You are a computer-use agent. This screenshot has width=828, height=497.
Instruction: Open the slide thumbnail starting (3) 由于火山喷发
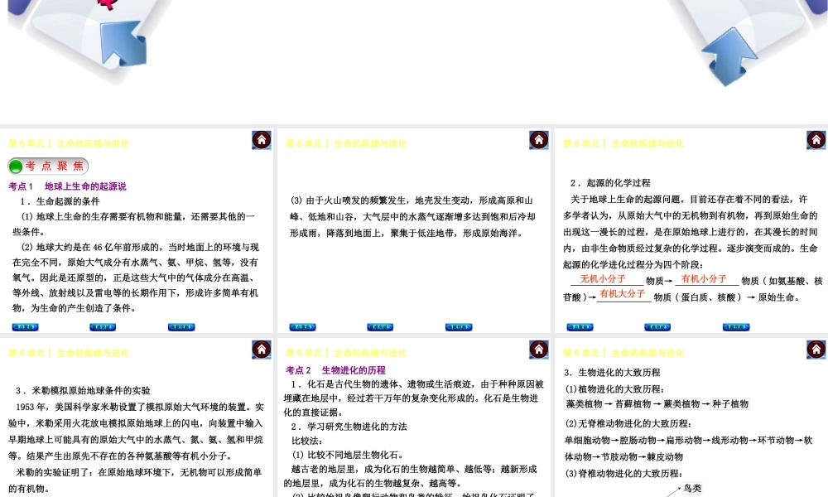coord(414,230)
